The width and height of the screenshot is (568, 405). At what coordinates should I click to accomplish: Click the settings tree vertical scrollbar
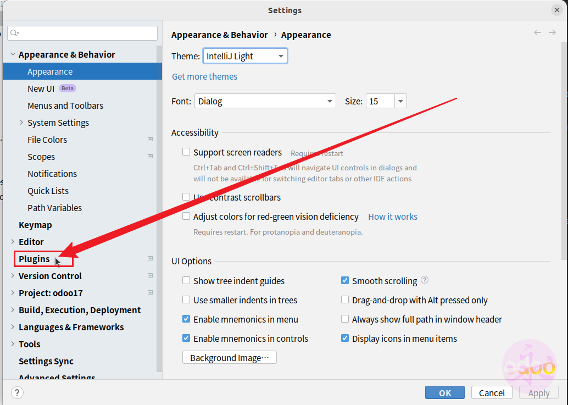159,209
